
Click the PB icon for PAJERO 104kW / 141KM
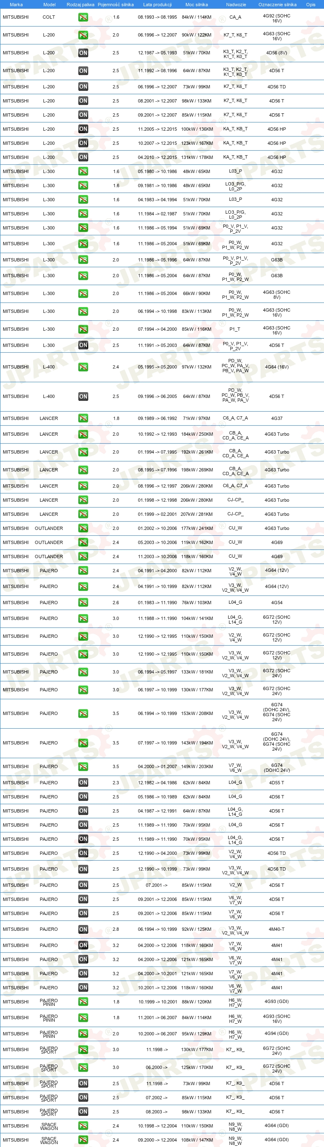pos(83,619)
